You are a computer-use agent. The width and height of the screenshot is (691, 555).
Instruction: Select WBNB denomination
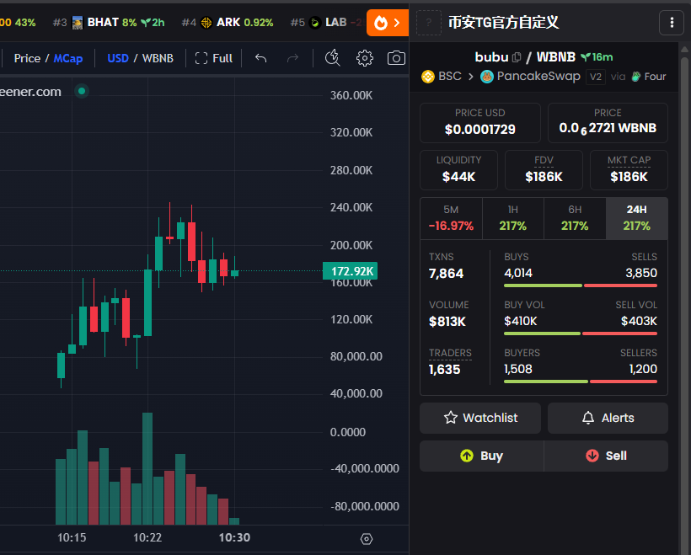(x=158, y=58)
